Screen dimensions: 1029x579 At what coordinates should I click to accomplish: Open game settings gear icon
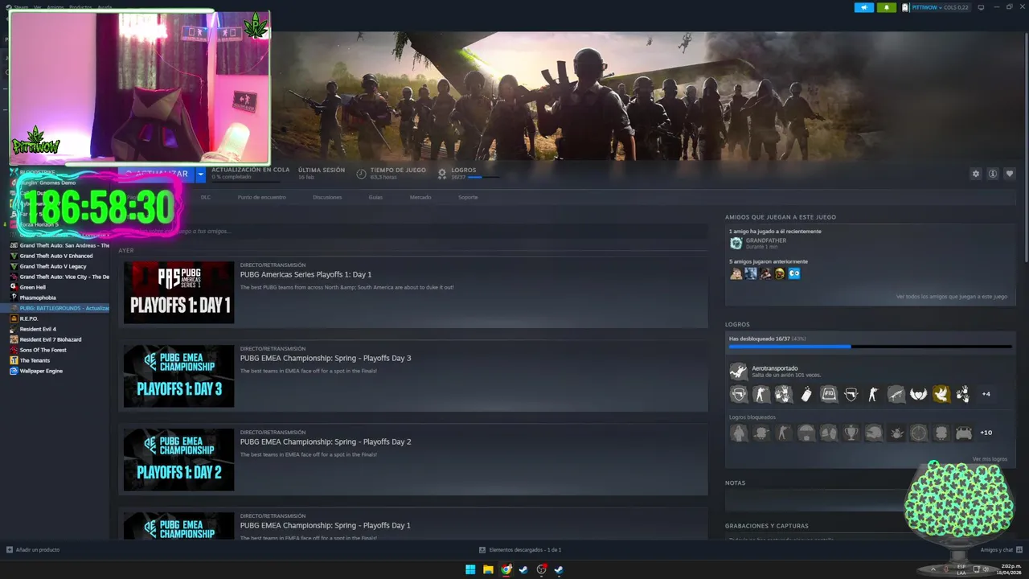coord(976,174)
